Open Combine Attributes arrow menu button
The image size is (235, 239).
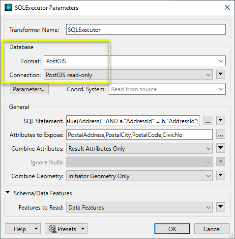(x=221, y=148)
